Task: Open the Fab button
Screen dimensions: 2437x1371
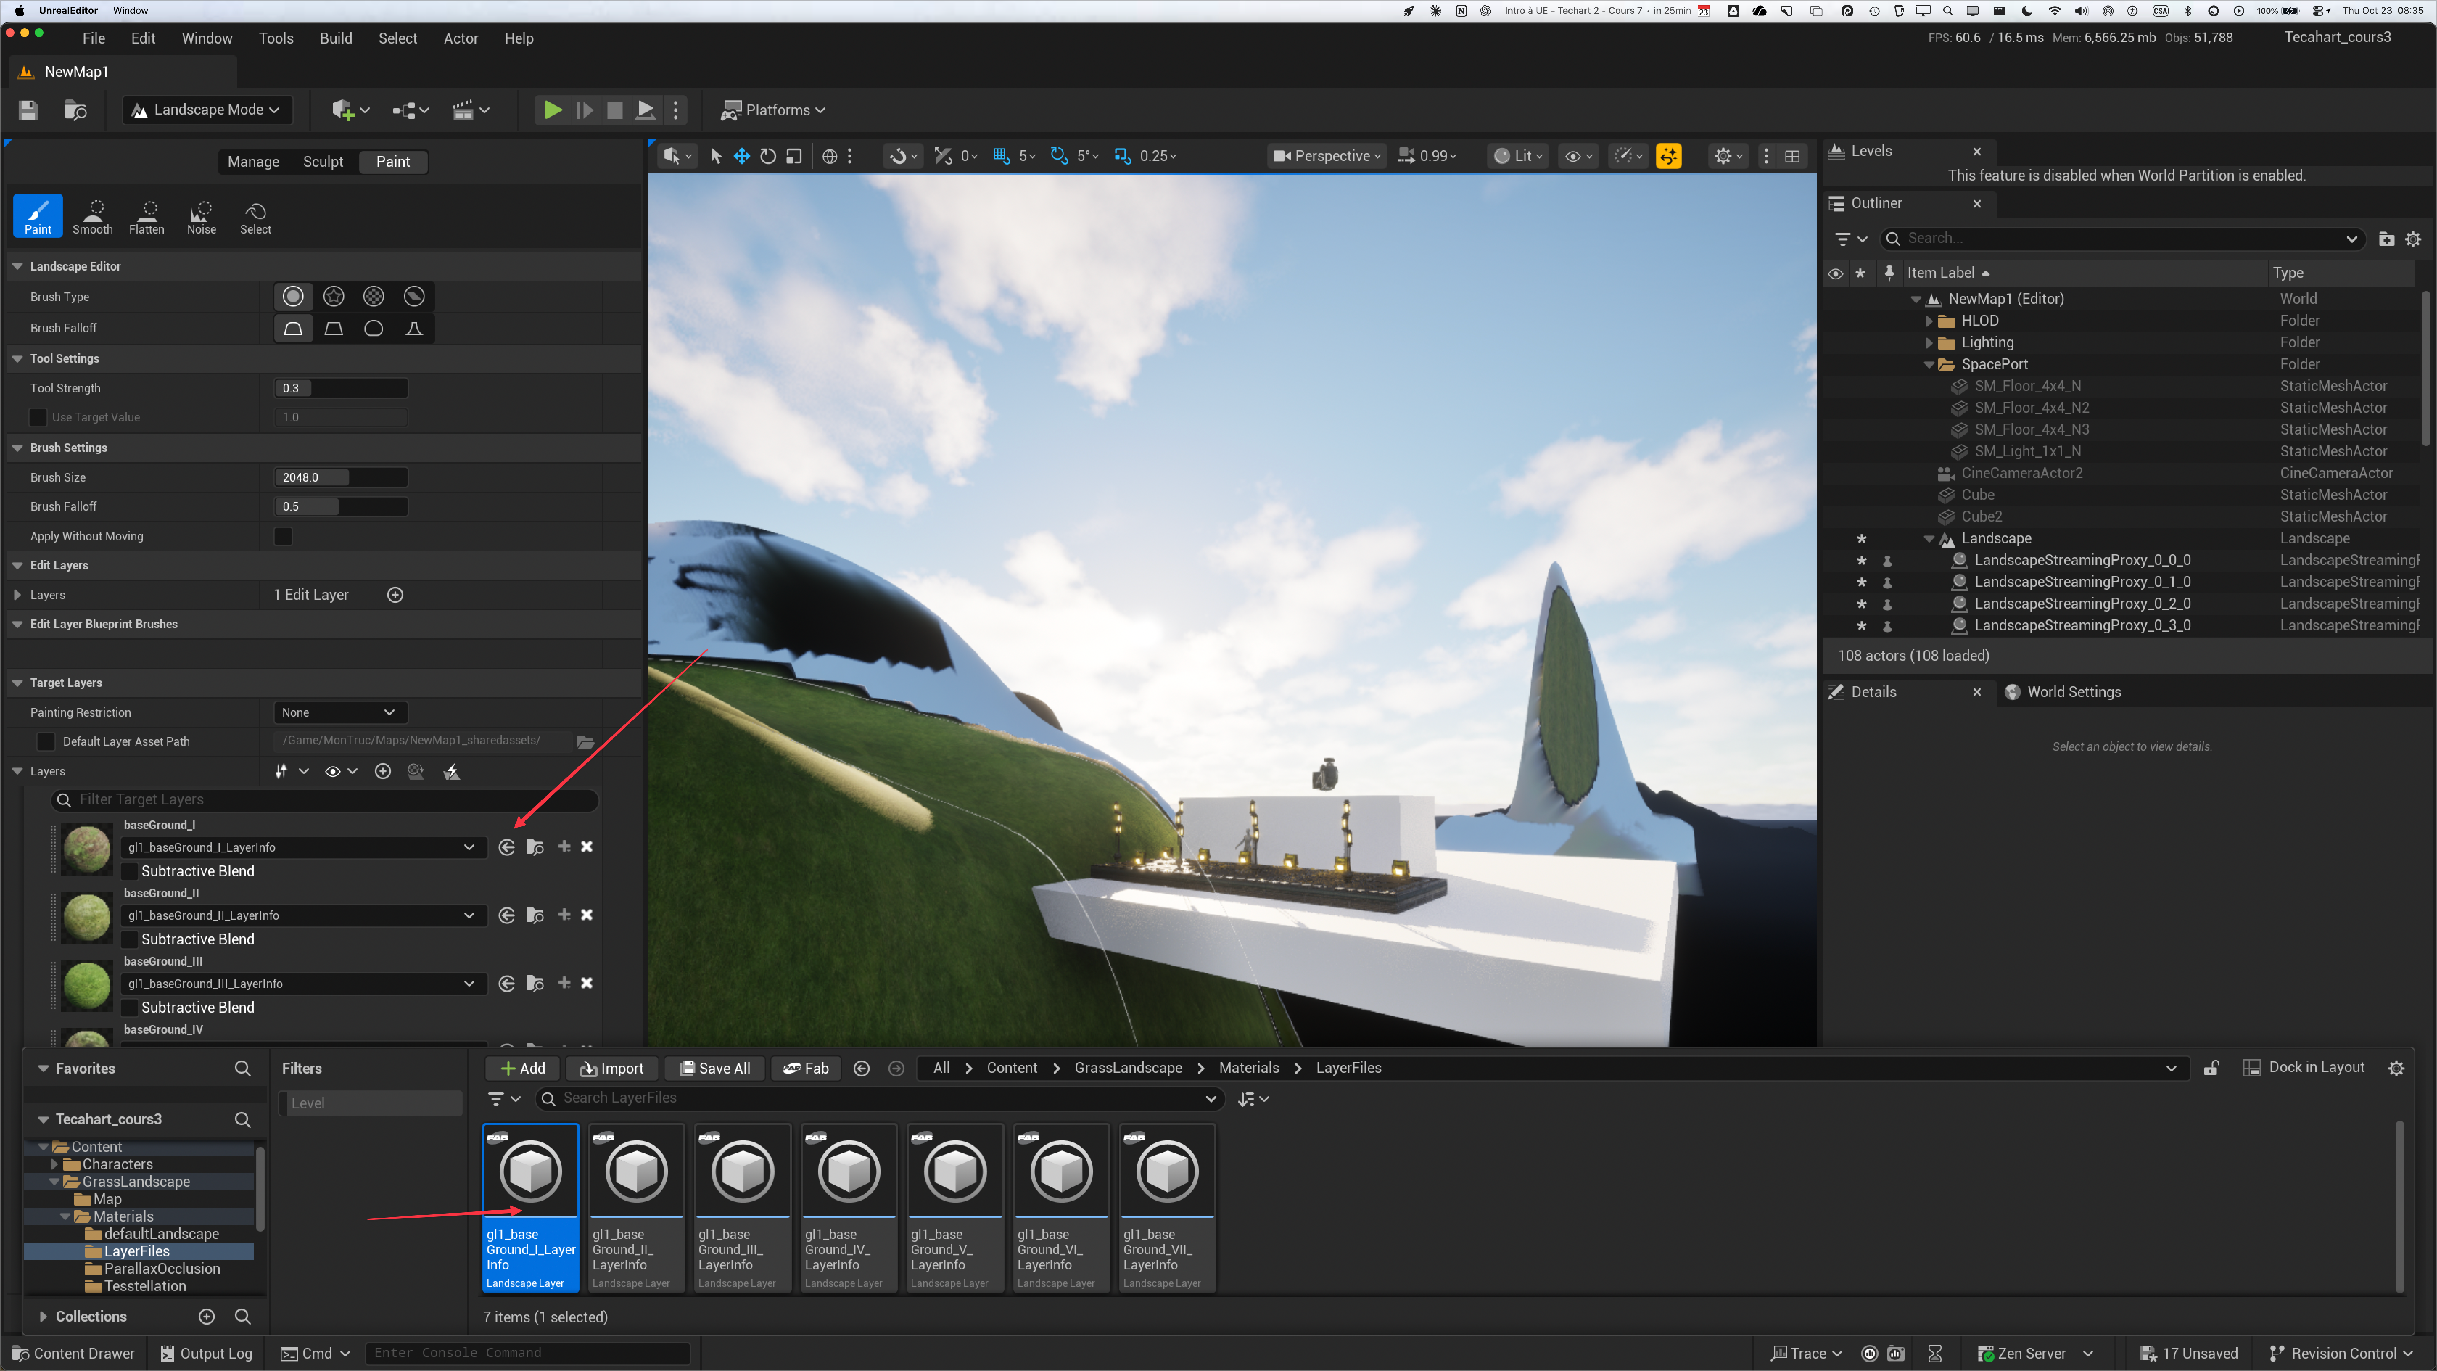Action: [x=806, y=1068]
